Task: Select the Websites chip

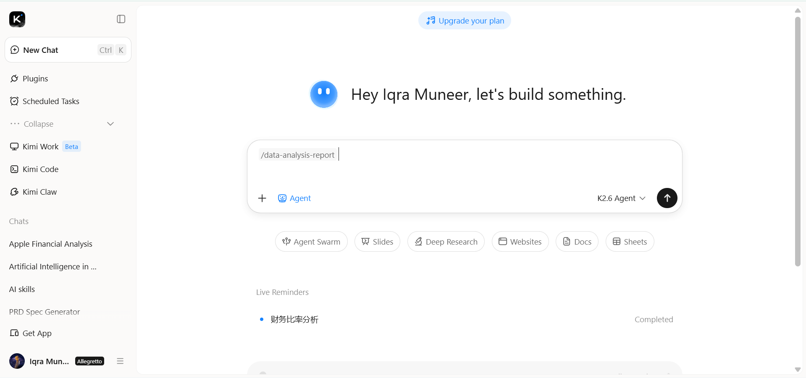Action: click(x=520, y=242)
